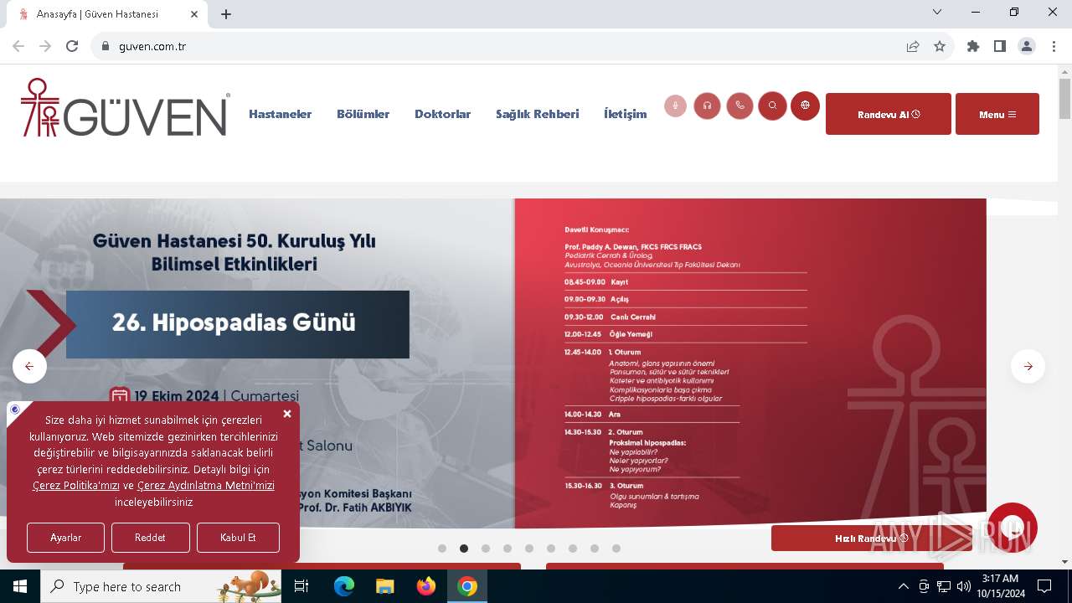The image size is (1072, 603).
Task: Open Task View on taskbar
Action: [x=301, y=586]
